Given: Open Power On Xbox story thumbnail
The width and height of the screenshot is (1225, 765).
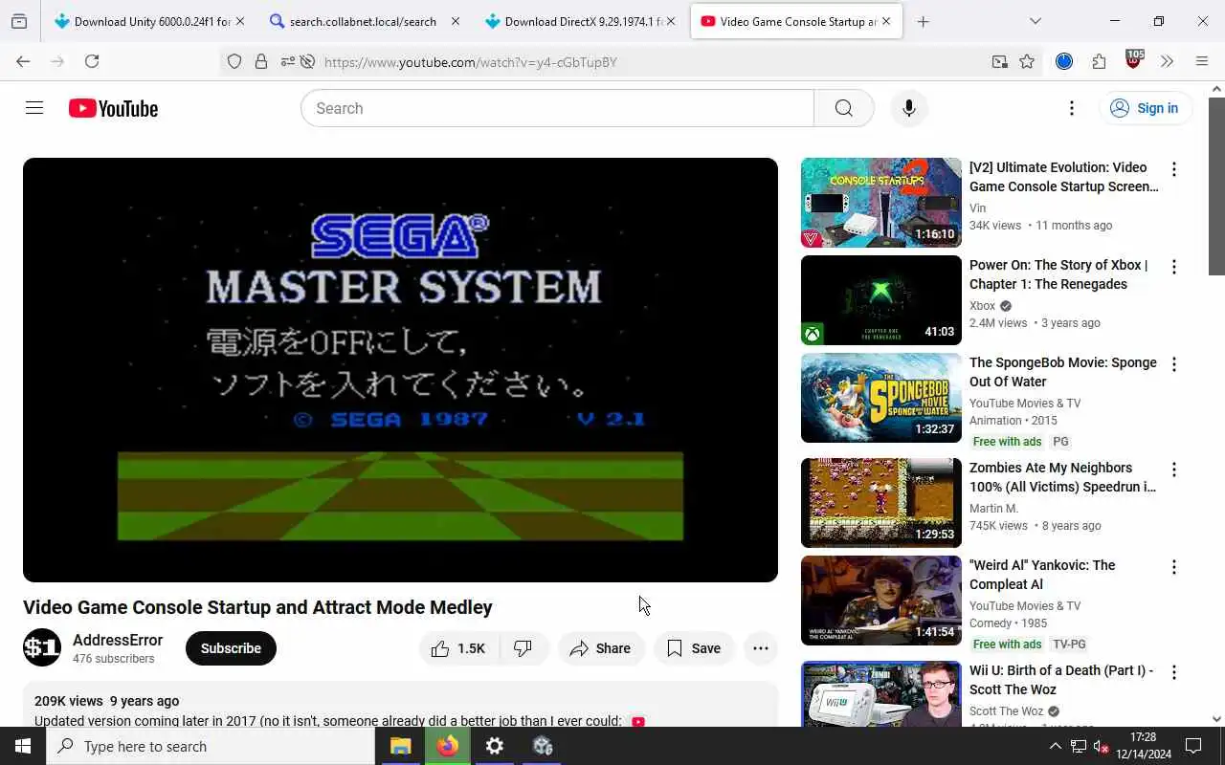Looking at the screenshot, I should point(881,300).
